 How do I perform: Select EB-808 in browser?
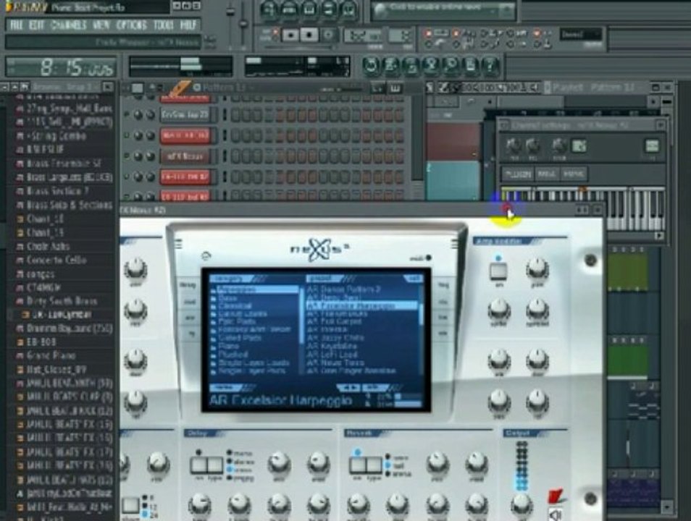(42, 342)
